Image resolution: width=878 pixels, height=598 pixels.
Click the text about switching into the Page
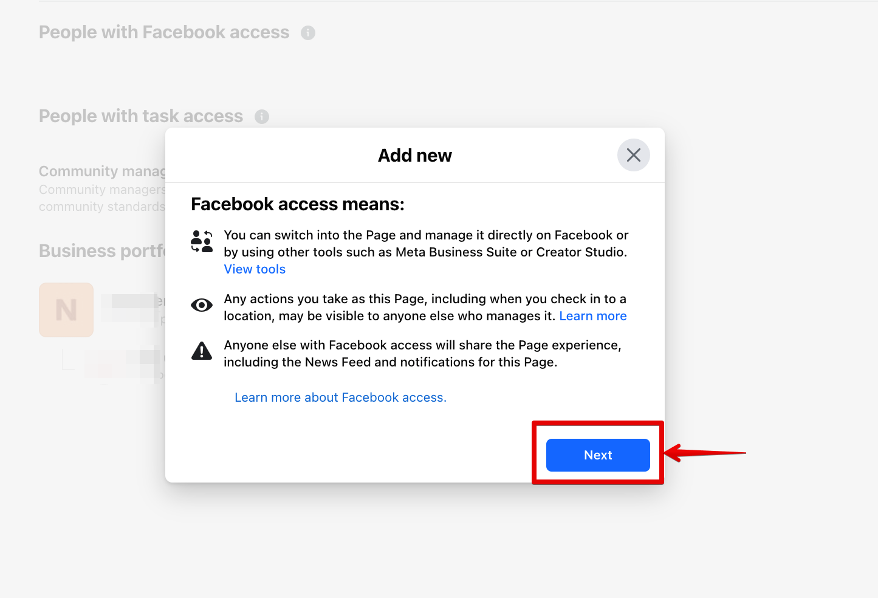point(426,244)
